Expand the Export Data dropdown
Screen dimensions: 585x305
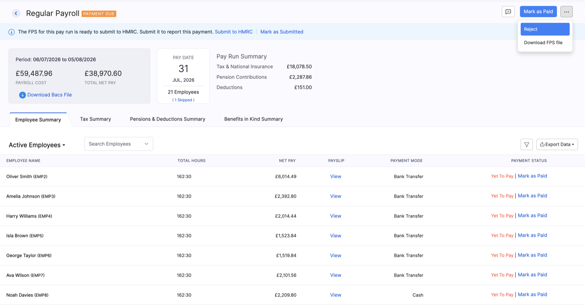click(x=557, y=145)
